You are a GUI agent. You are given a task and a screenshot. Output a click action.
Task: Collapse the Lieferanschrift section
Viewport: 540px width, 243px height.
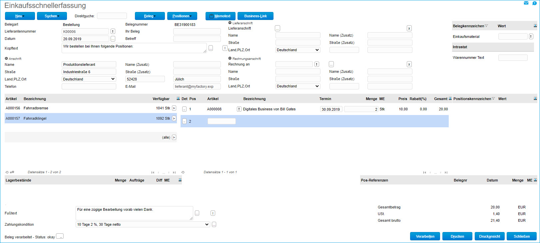coord(230,23)
